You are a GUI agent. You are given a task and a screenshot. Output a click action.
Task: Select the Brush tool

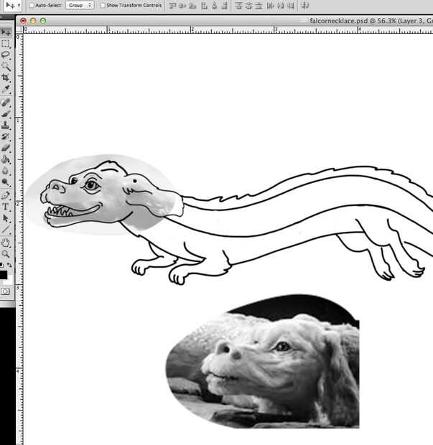pos(6,114)
